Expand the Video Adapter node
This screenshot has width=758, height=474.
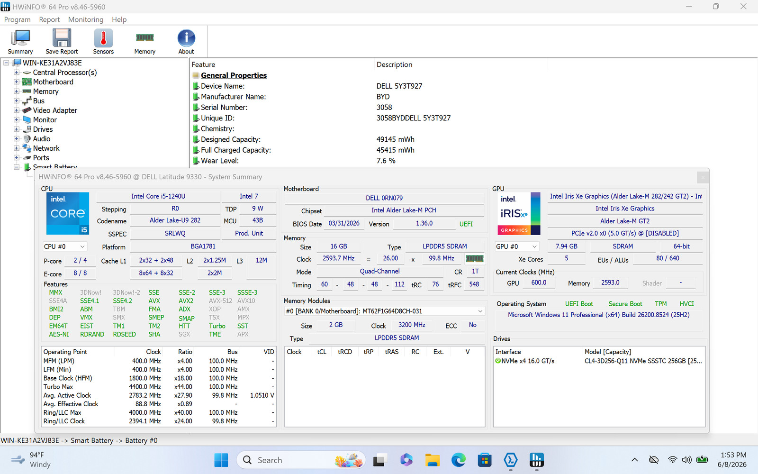coord(17,110)
